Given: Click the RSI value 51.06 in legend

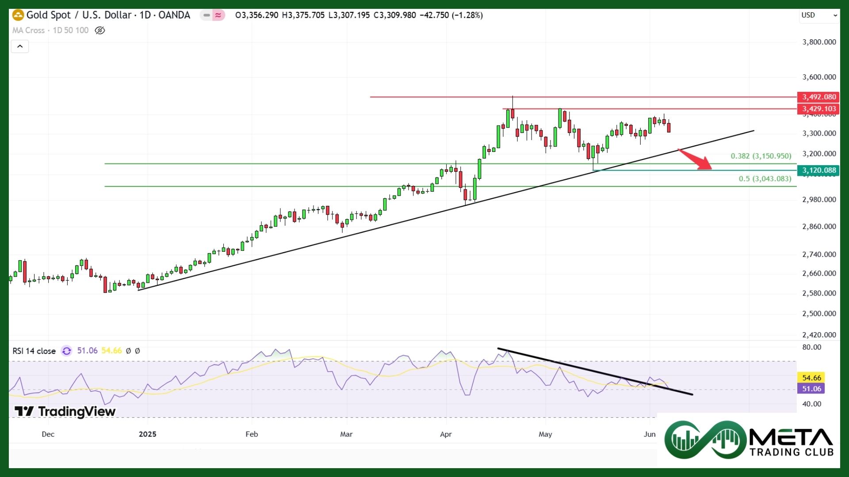Looking at the screenshot, I should (87, 351).
